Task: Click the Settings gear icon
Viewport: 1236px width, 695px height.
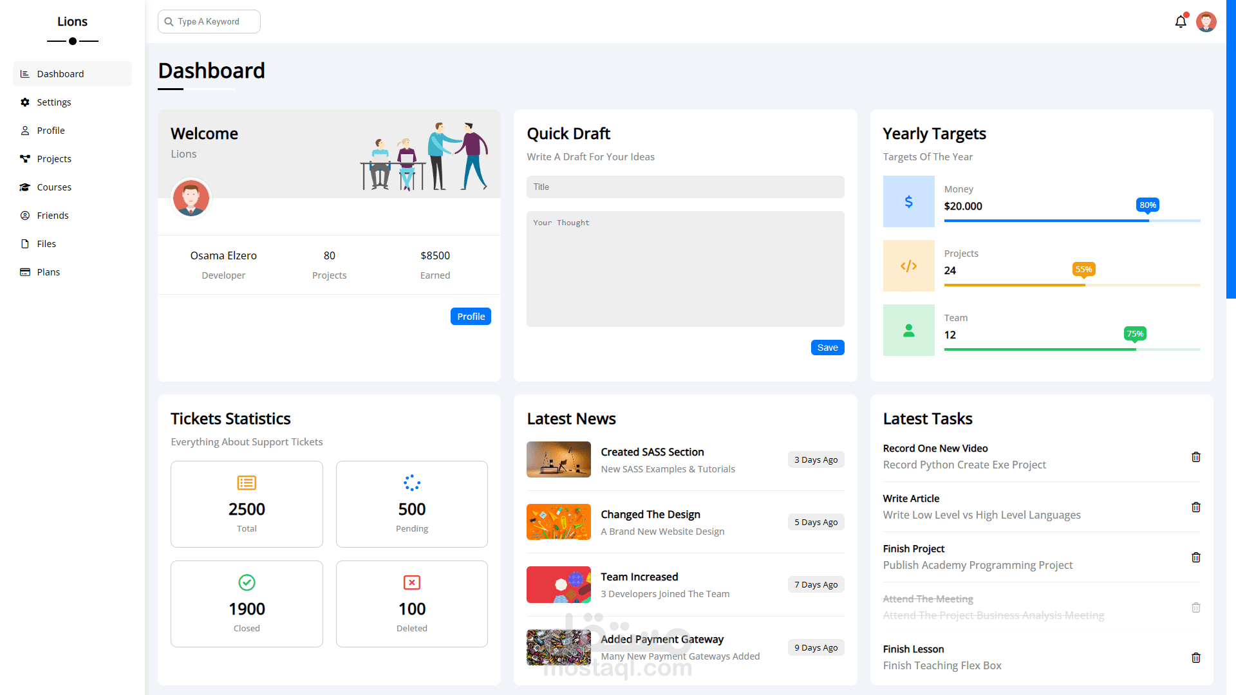Action: point(25,102)
